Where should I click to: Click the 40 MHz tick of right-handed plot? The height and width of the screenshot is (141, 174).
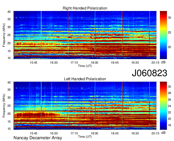(9, 12)
